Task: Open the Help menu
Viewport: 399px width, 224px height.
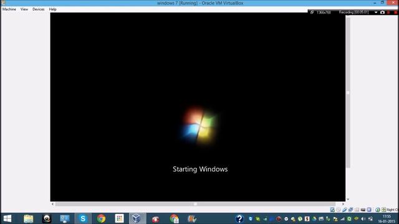Action: (x=52, y=9)
